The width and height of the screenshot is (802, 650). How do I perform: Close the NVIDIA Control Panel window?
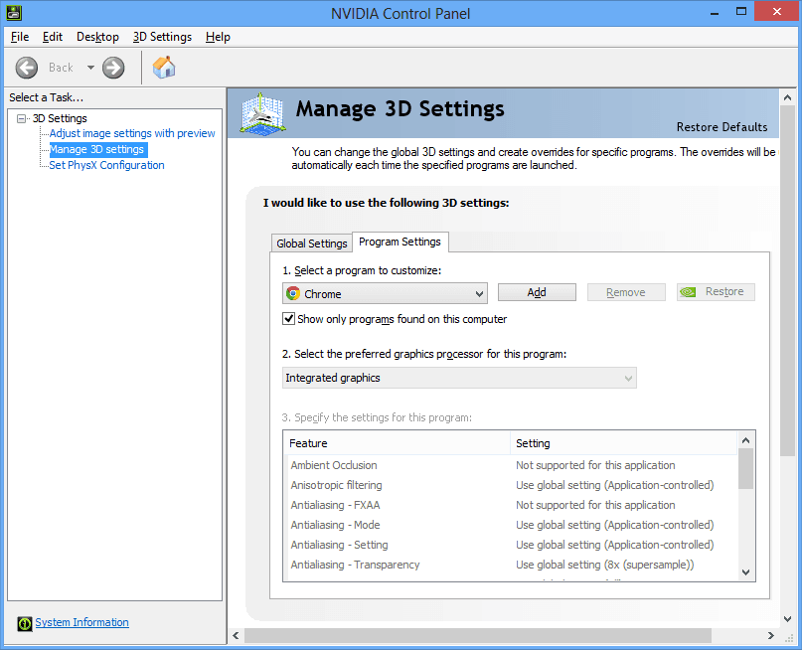[777, 11]
